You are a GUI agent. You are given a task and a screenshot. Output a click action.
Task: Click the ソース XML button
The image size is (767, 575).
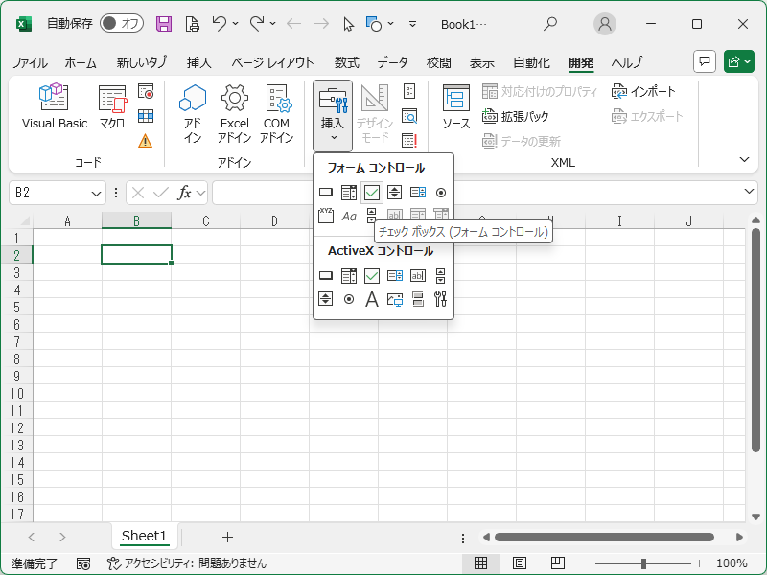(x=455, y=106)
